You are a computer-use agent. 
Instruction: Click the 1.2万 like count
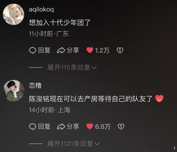[x=102, y=50]
